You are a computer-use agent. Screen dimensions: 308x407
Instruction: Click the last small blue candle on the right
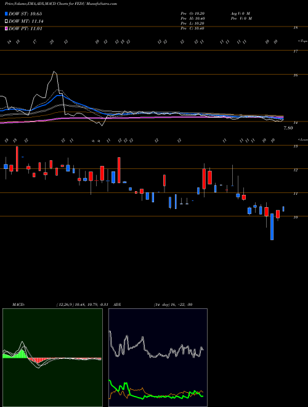coord(283,209)
